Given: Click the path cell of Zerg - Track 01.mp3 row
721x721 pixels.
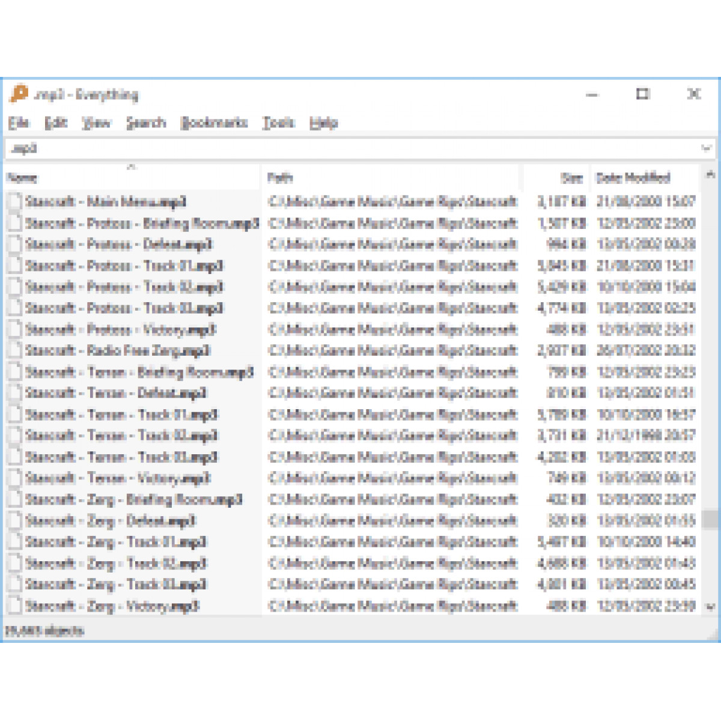Looking at the screenshot, I should click(393, 542).
